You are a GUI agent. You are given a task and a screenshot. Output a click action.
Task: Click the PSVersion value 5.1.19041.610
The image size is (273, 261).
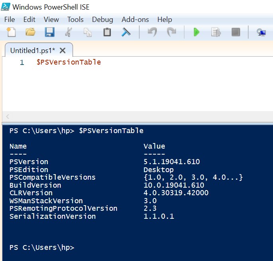click(x=172, y=162)
